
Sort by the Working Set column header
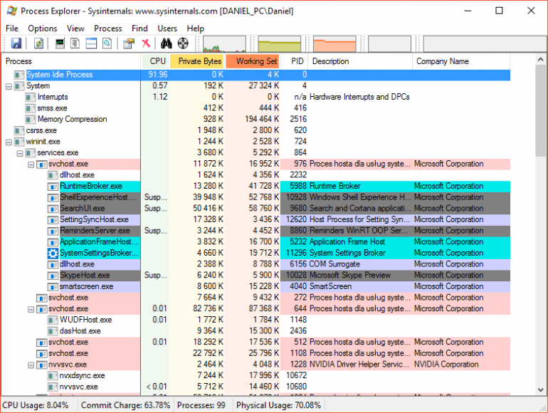point(253,61)
